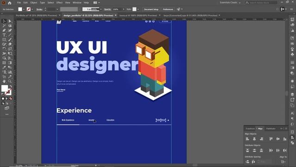296x167 pixels.
Task: Click Horizontal Distribute Right icon
Action: (x=285, y=150)
